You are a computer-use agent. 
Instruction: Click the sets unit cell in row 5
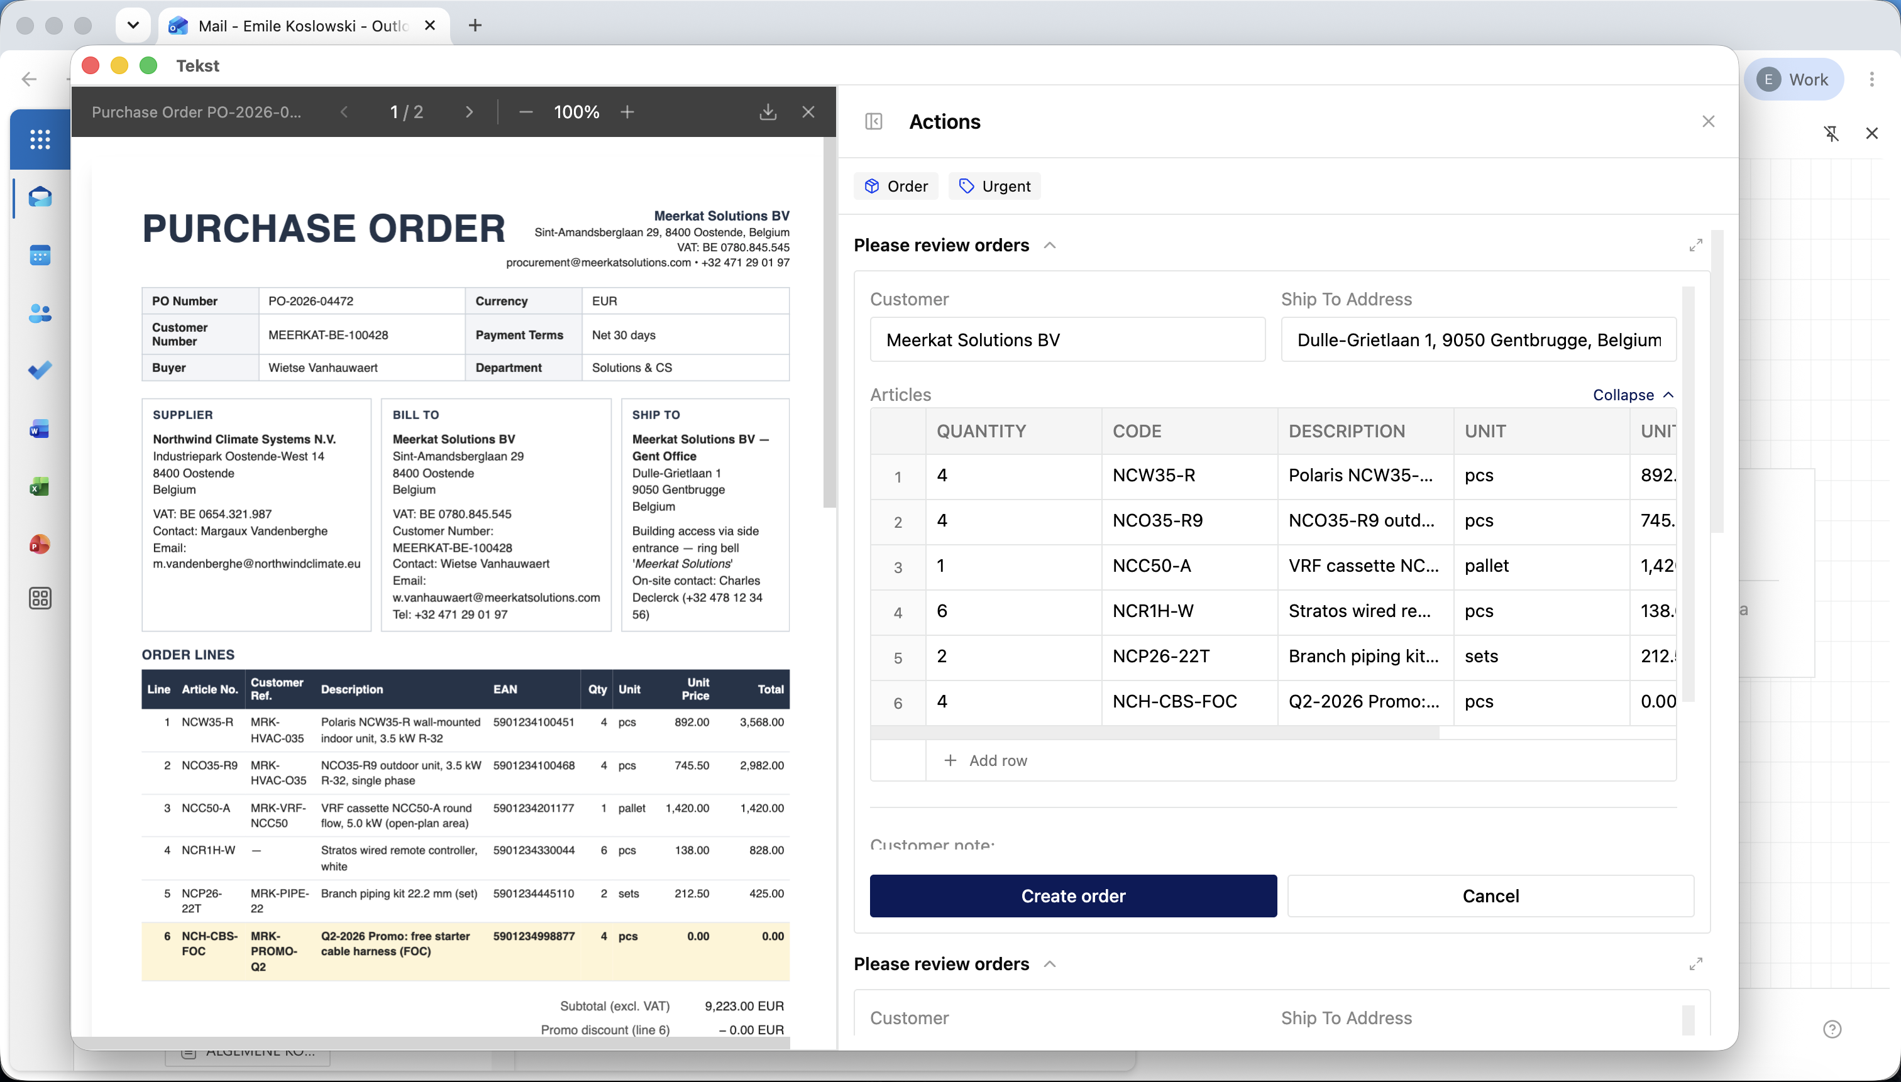point(1541,657)
